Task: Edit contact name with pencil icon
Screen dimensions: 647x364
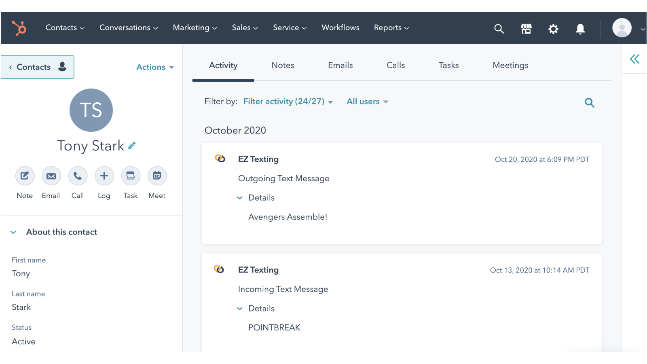Action: (x=132, y=146)
